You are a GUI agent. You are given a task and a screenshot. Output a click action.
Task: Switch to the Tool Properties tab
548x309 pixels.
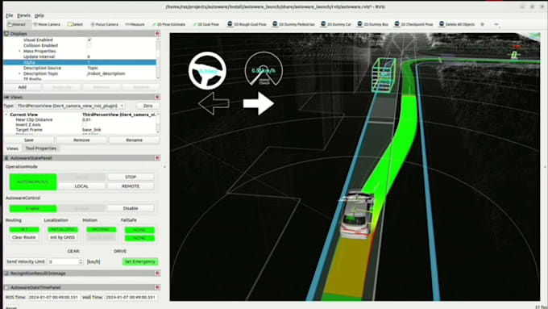tap(41, 148)
